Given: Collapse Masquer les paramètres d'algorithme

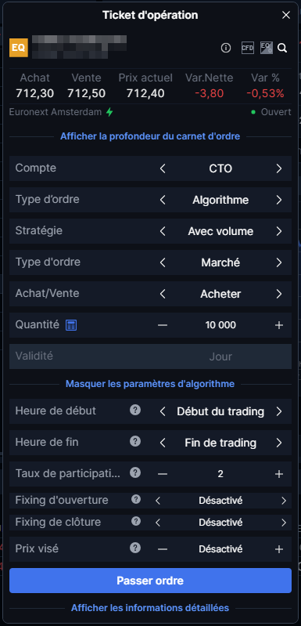Looking at the screenshot, I should click(150, 384).
